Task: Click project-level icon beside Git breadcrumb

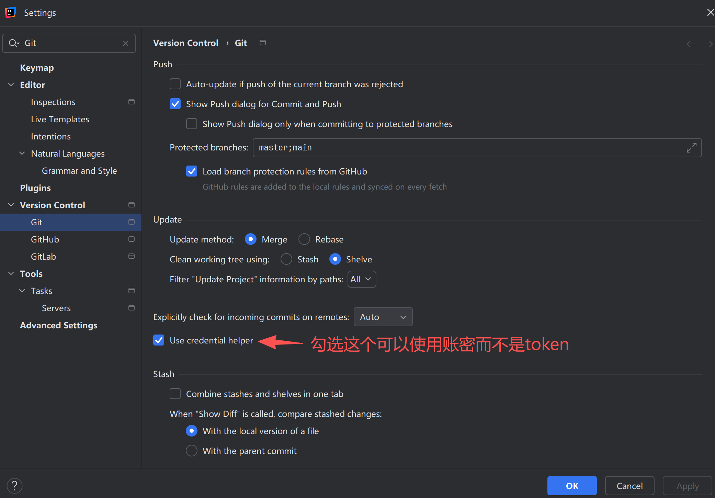Action: [x=263, y=43]
